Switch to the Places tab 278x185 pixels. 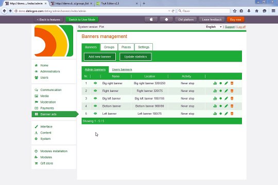(126, 47)
